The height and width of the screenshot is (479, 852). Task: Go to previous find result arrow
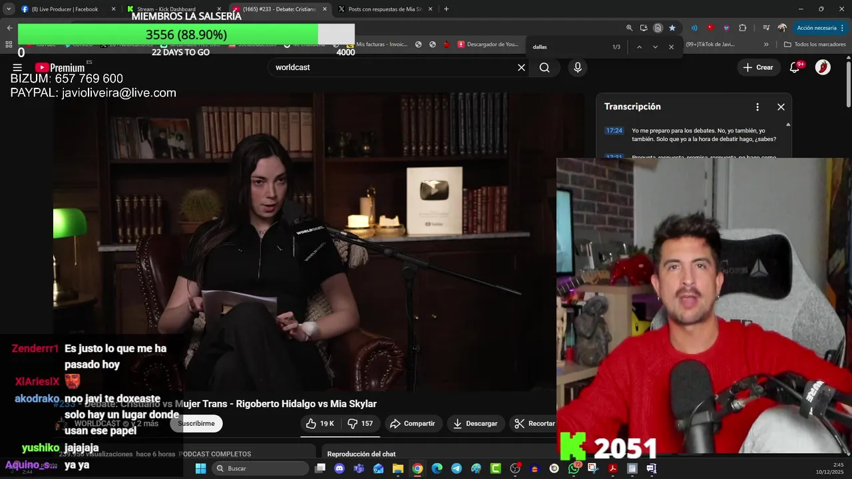(639, 47)
